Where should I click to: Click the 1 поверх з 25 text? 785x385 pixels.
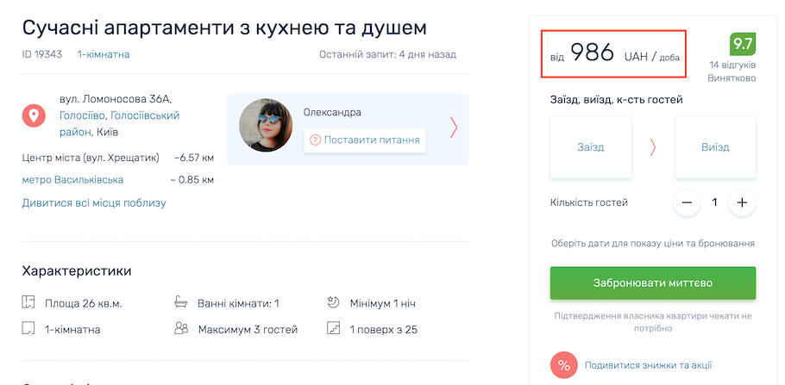(384, 330)
